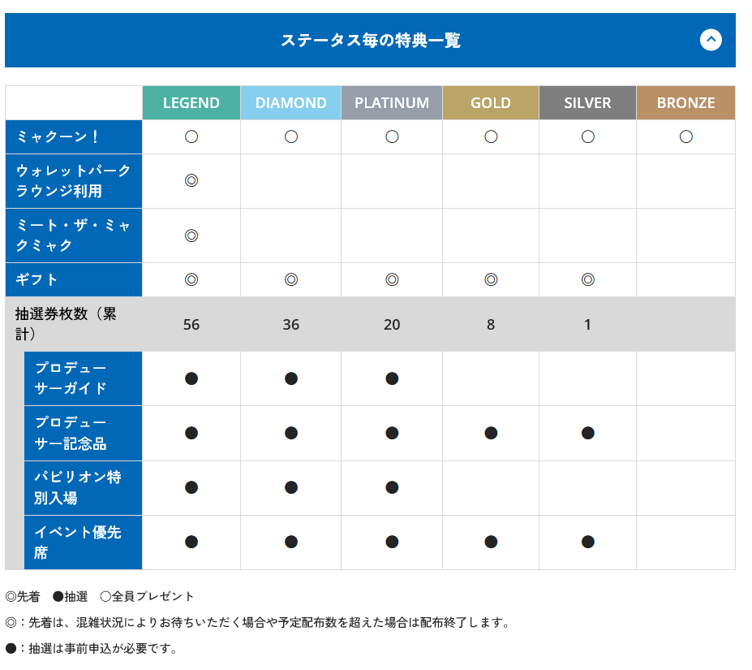
Task: Click the プロデューサー記念品 row label
Action: 83,433
